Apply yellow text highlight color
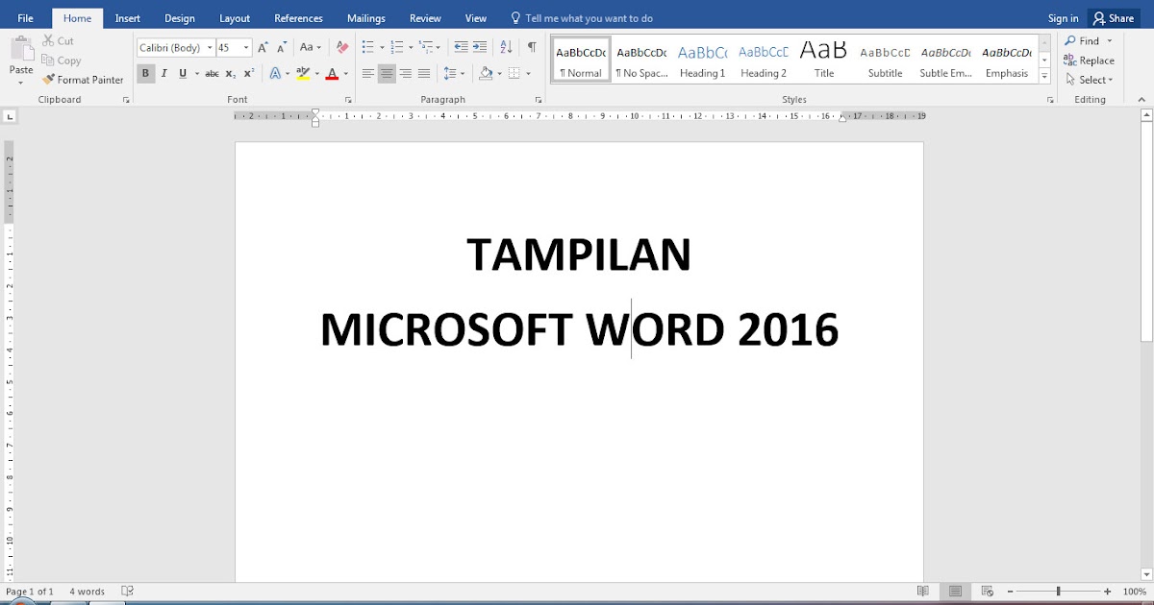1154x605 pixels. (303, 74)
